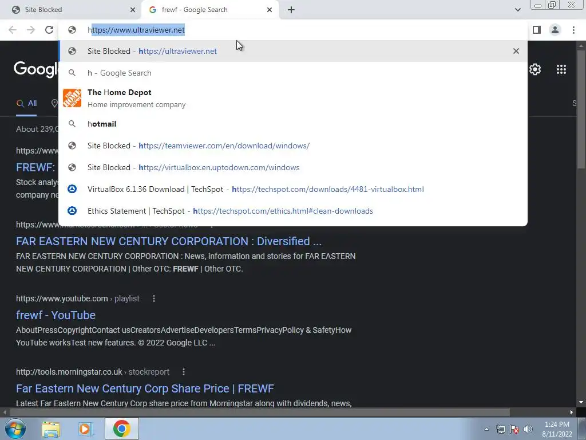The height and width of the screenshot is (440, 586).
Task: Close the Site Blocked tab
Action: pyautogui.click(x=133, y=10)
